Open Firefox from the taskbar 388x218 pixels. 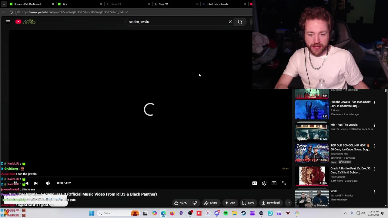(172, 213)
